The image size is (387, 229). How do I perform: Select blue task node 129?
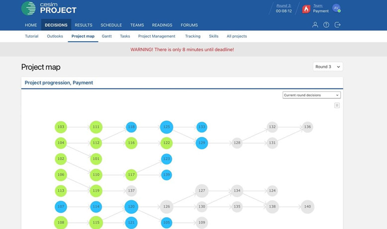(x=201, y=143)
